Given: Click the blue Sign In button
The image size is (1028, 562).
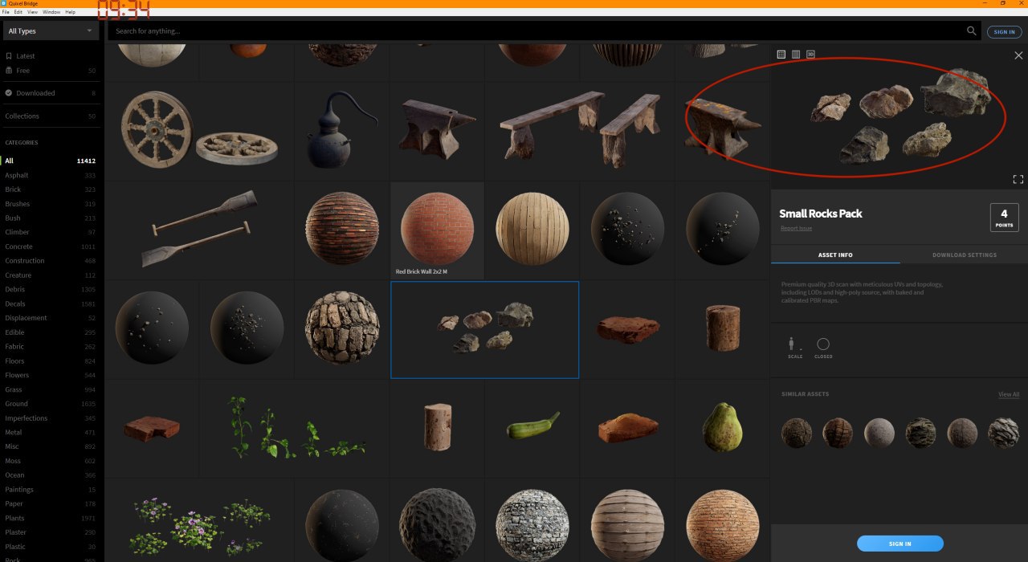Looking at the screenshot, I should coord(899,544).
